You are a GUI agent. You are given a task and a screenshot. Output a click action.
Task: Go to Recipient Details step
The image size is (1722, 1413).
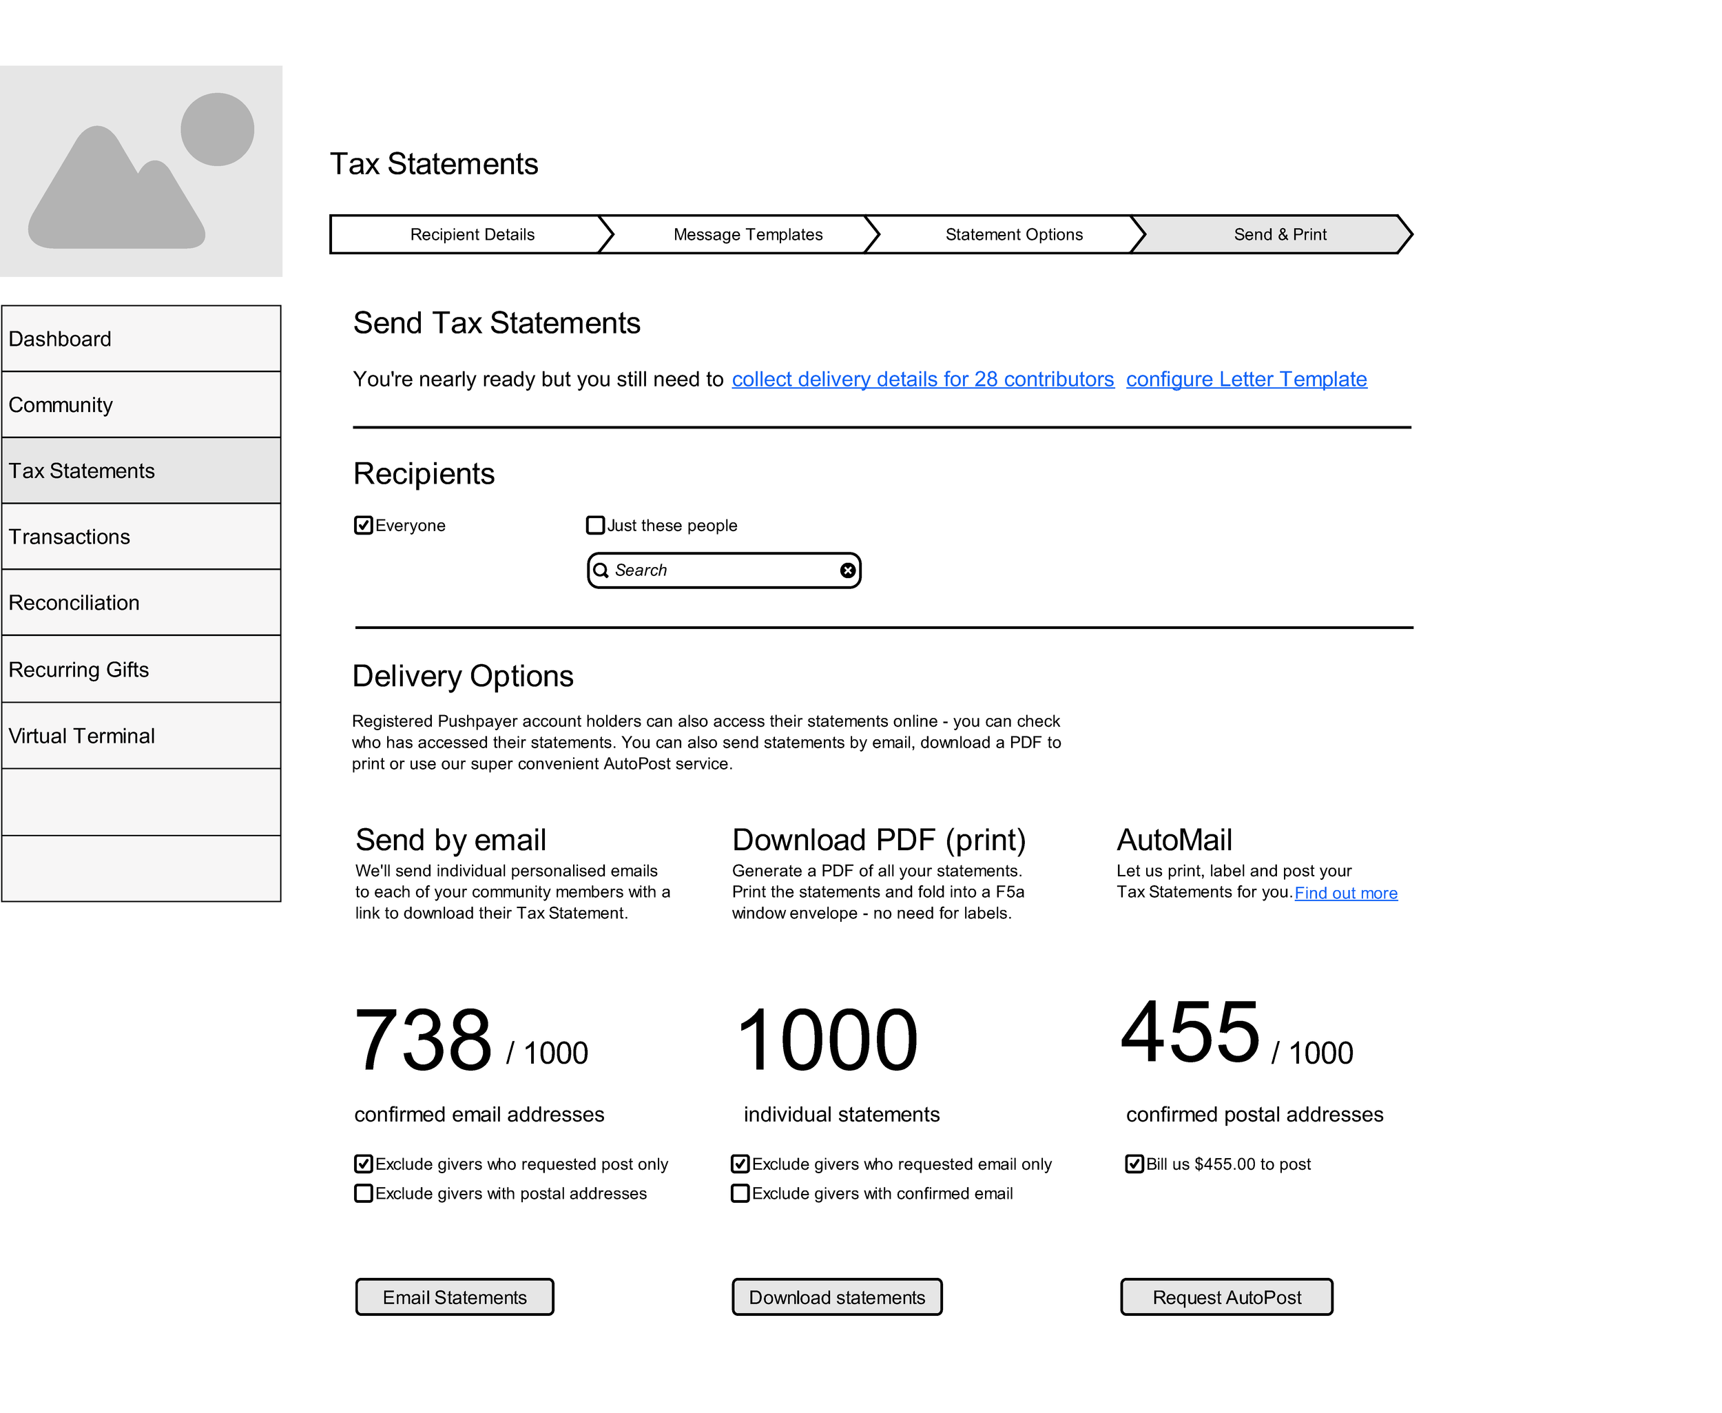472,234
